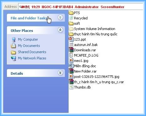Select the MCAFEE_D.LOG file name
The height and width of the screenshot is (116, 146).
coord(86,55)
